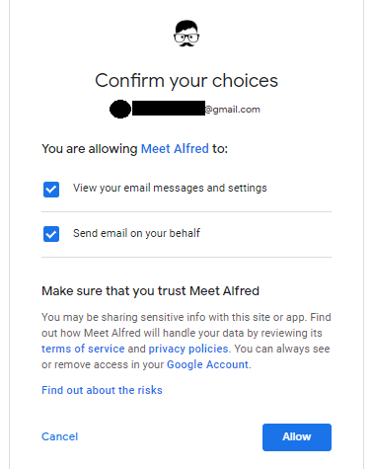Screen dimensions: 373x469
Task: Click the Meet Alfred mustache logo
Action: 186,34
